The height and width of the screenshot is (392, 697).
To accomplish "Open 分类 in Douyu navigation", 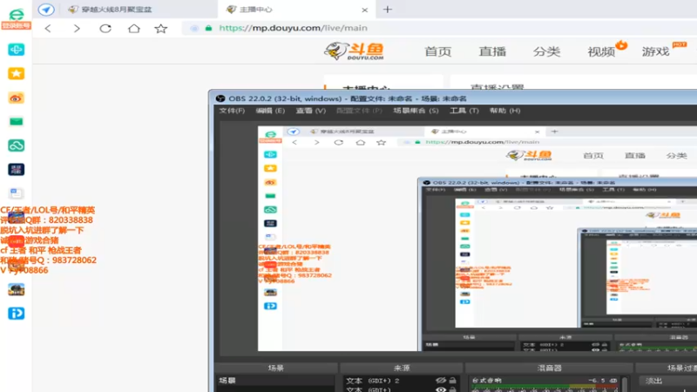I will 547,51.
